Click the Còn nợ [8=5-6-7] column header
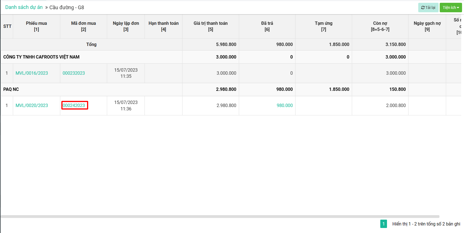The height and width of the screenshot is (233, 464). [380, 26]
